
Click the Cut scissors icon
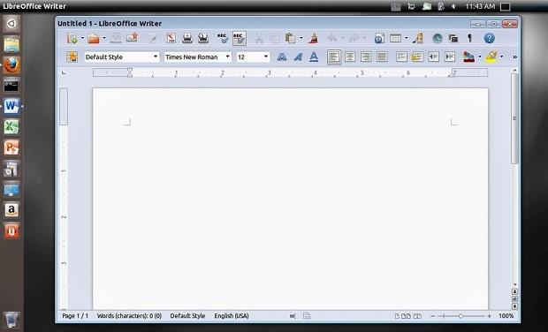[x=259, y=38]
